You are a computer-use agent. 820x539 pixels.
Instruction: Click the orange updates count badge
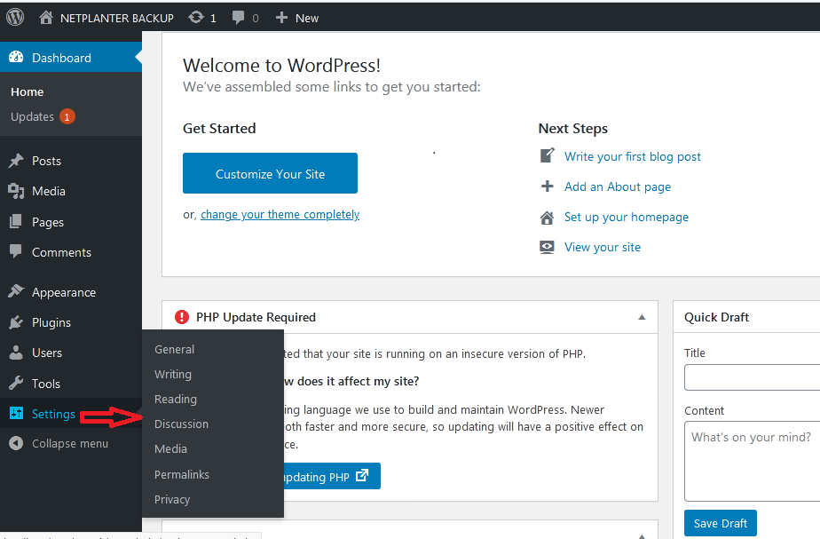pos(67,116)
